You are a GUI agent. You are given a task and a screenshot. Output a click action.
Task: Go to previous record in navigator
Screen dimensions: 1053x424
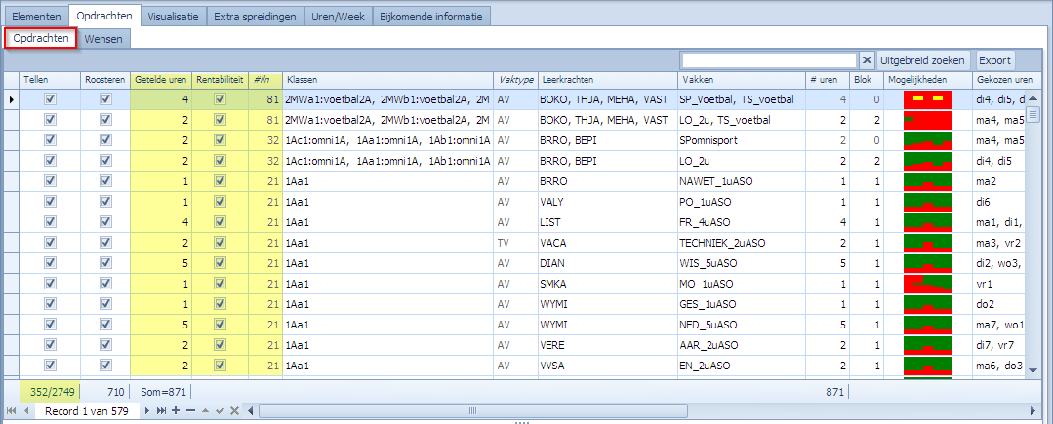(x=26, y=410)
